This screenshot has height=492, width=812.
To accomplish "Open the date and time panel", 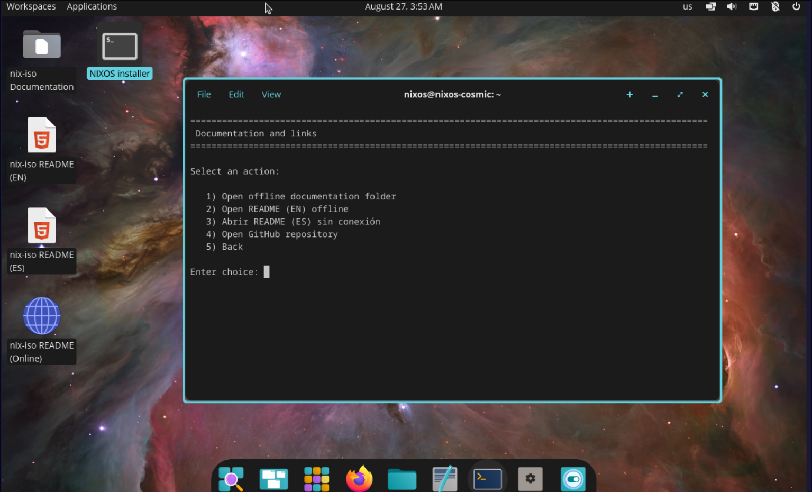I will (x=404, y=6).
